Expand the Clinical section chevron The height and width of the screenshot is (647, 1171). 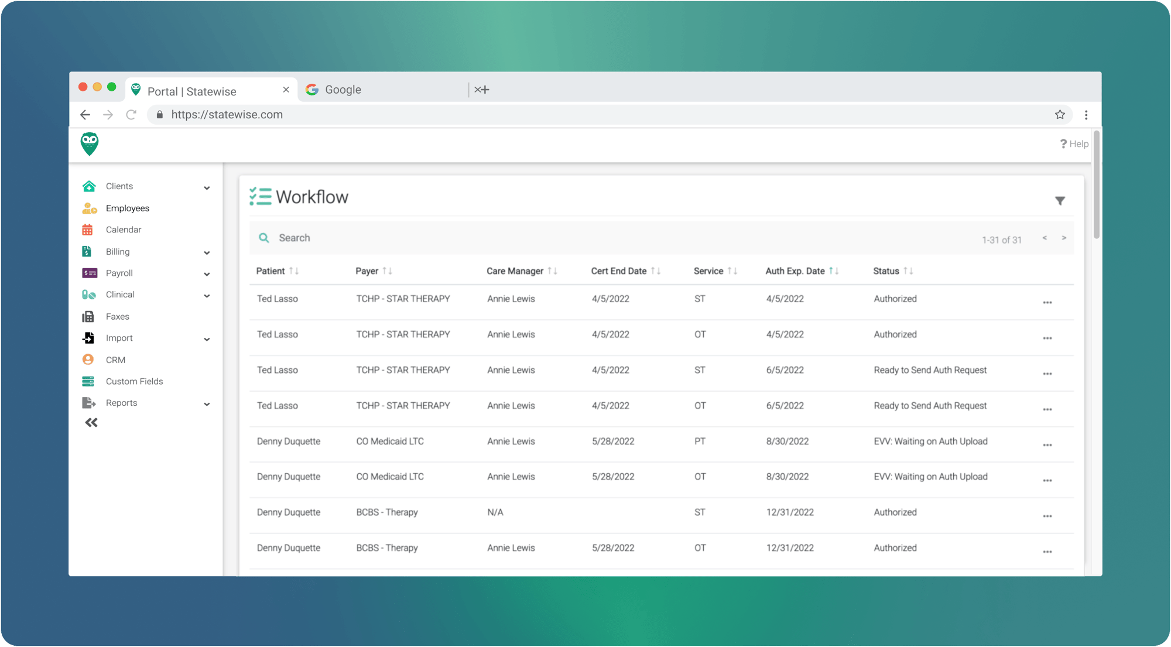tap(207, 296)
